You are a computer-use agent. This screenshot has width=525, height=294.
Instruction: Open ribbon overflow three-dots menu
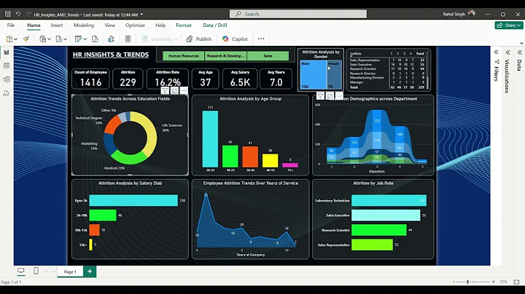[261, 39]
